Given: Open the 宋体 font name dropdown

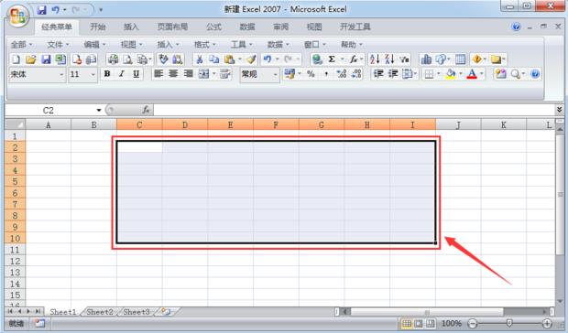Looking at the screenshot, I should 37,74.
